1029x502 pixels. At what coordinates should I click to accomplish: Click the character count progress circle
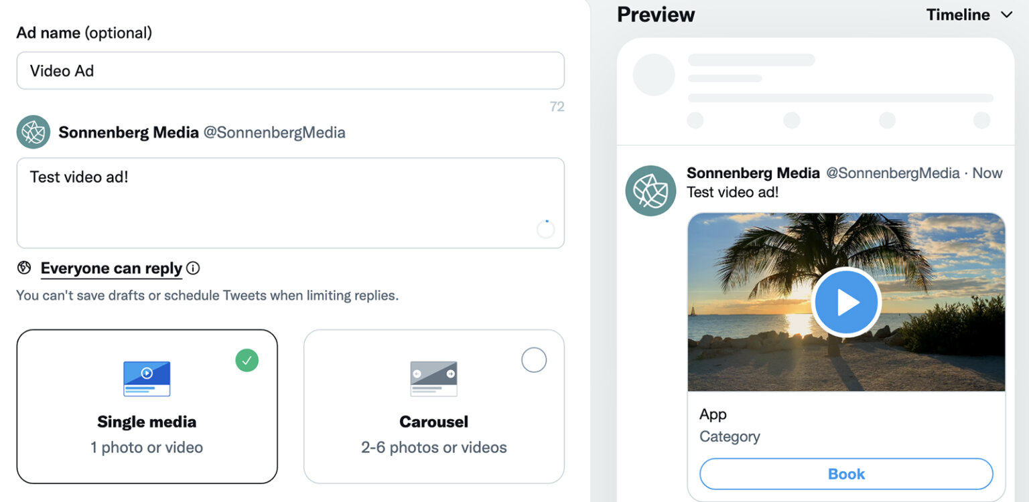click(546, 229)
